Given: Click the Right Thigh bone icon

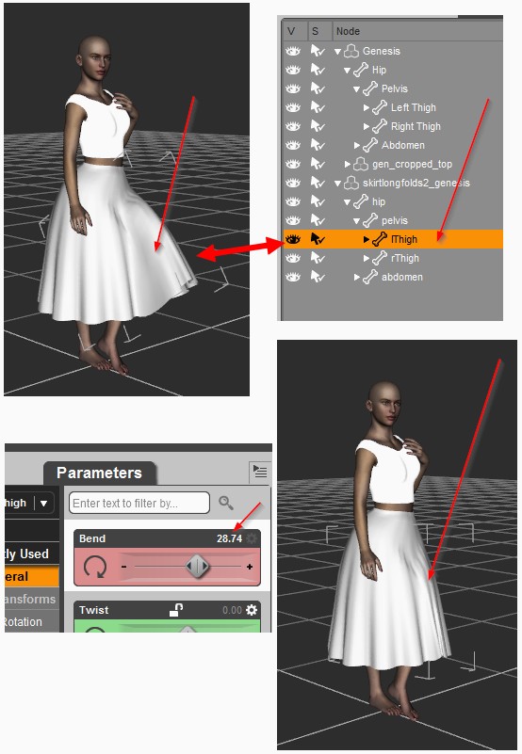Looking at the screenshot, I should click(x=380, y=126).
